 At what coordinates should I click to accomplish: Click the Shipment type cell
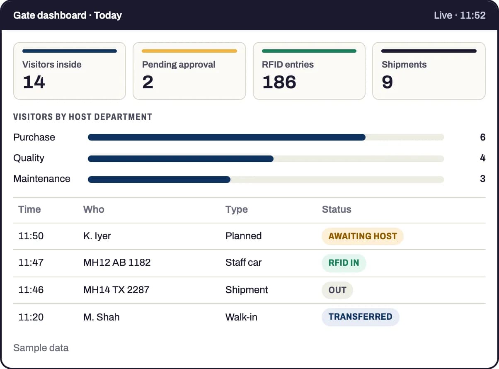tap(247, 290)
